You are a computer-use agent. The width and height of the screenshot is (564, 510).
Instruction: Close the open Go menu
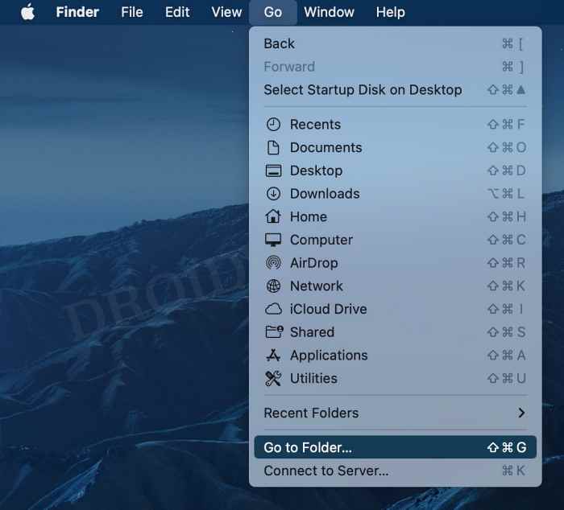pos(272,12)
